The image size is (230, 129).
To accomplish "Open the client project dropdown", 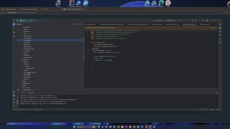I will (x=23, y=21).
